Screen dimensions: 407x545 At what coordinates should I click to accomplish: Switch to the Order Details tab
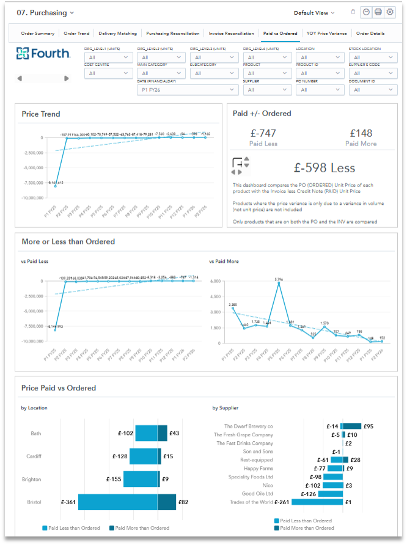pyautogui.click(x=370, y=34)
